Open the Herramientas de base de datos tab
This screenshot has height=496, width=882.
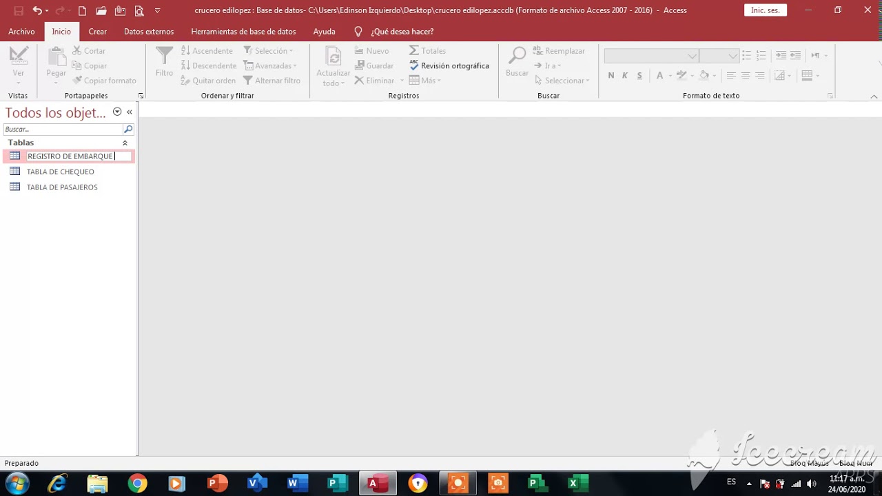[243, 32]
